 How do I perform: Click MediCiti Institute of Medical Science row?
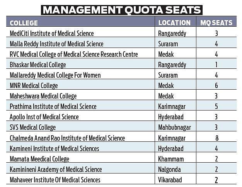click(51, 33)
